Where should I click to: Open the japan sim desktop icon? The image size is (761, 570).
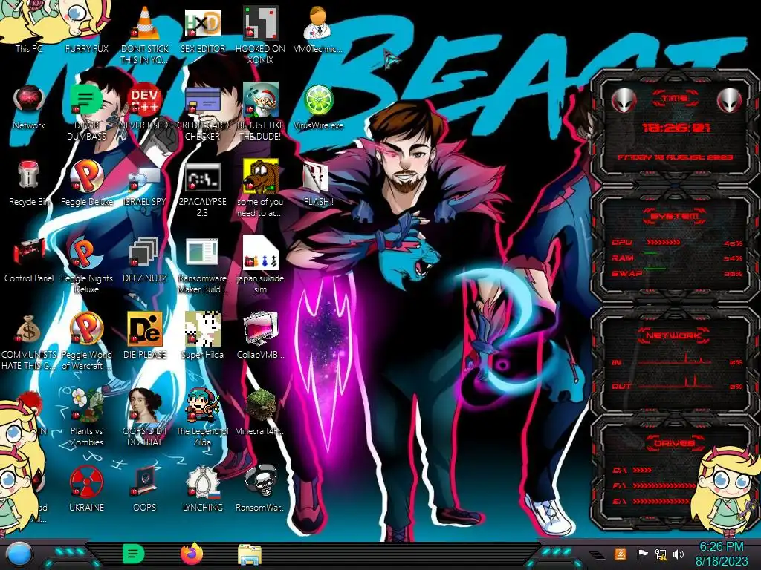coord(260,252)
